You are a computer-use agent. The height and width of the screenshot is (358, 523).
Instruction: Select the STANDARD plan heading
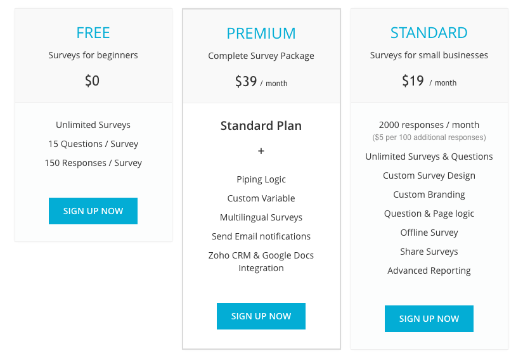(x=429, y=33)
